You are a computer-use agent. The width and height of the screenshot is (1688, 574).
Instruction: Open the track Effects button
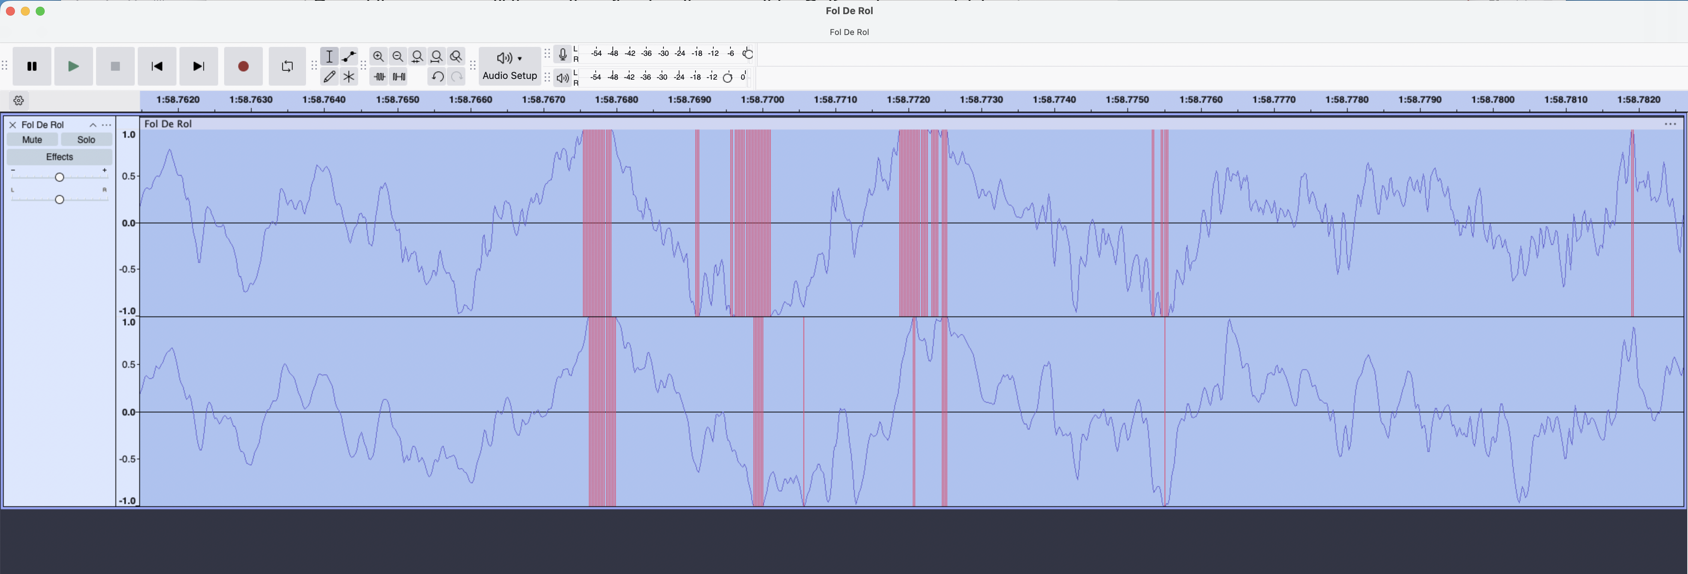coord(59,157)
